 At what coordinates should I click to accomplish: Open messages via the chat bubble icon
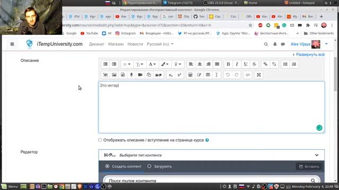(283, 44)
